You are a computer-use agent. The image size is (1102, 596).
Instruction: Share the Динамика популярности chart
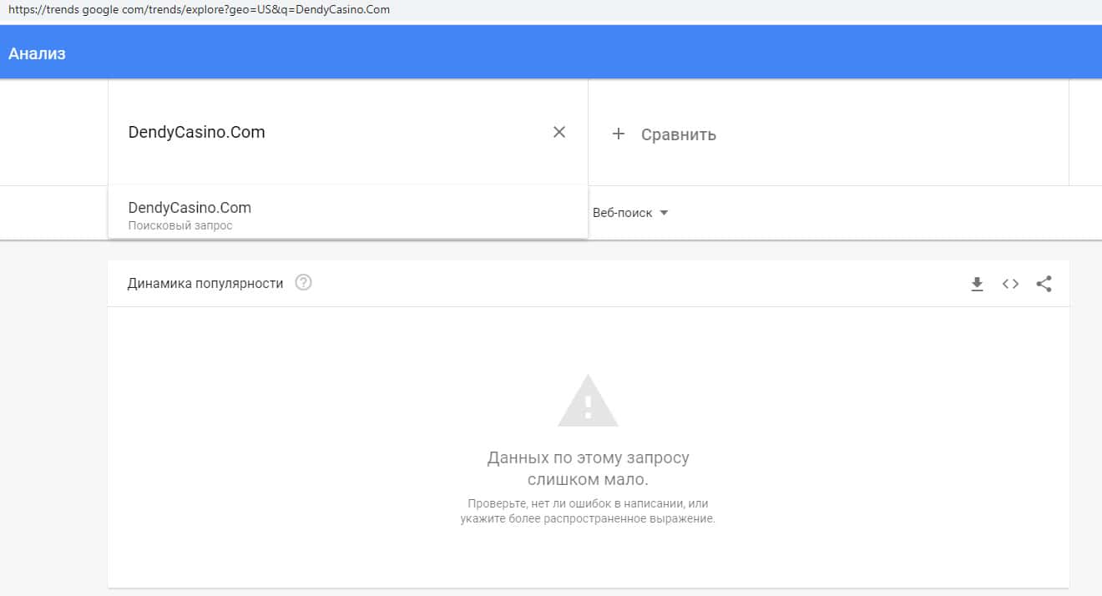tap(1044, 284)
